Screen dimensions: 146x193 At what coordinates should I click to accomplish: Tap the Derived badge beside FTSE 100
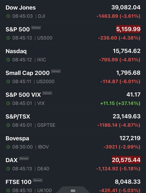pyautogui.click(x=37, y=180)
